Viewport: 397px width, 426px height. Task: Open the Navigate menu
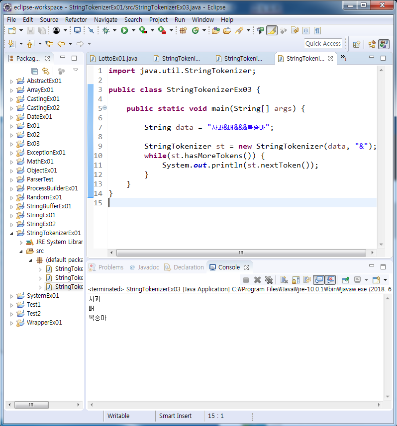pos(105,20)
